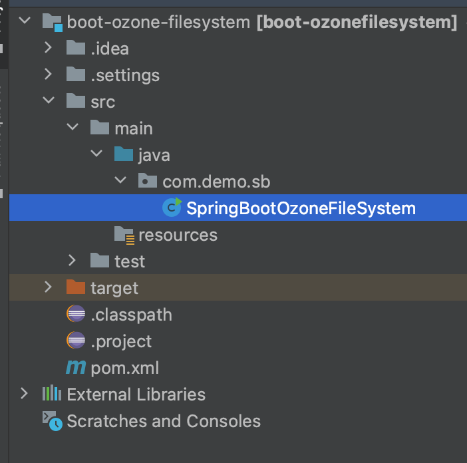The width and height of the screenshot is (467, 463).
Task: Click the blue java source root icon
Action: [124, 154]
